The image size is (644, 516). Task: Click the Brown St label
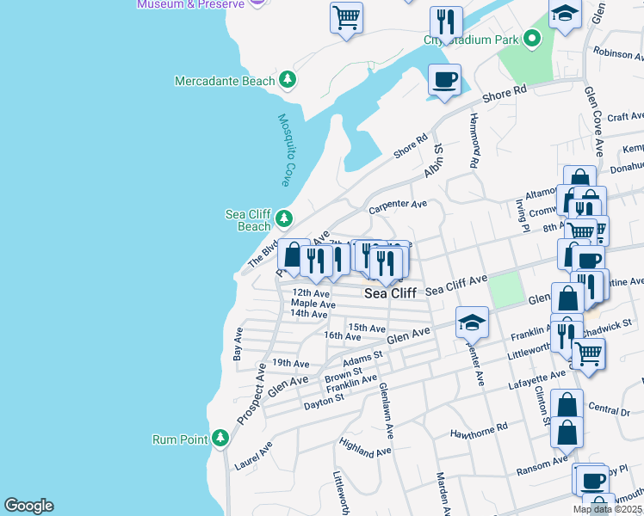tap(344, 374)
